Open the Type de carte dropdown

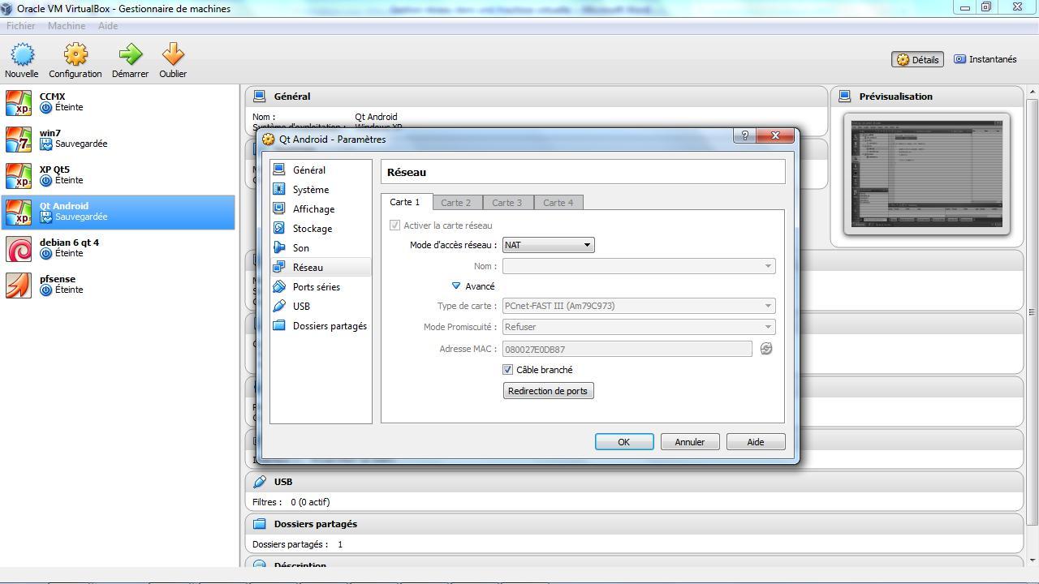point(638,306)
